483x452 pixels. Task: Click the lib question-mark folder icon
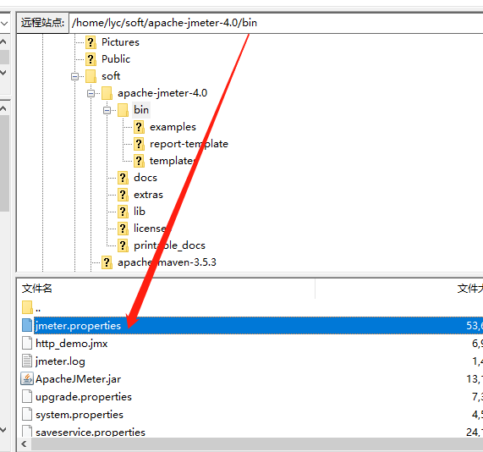tap(123, 212)
